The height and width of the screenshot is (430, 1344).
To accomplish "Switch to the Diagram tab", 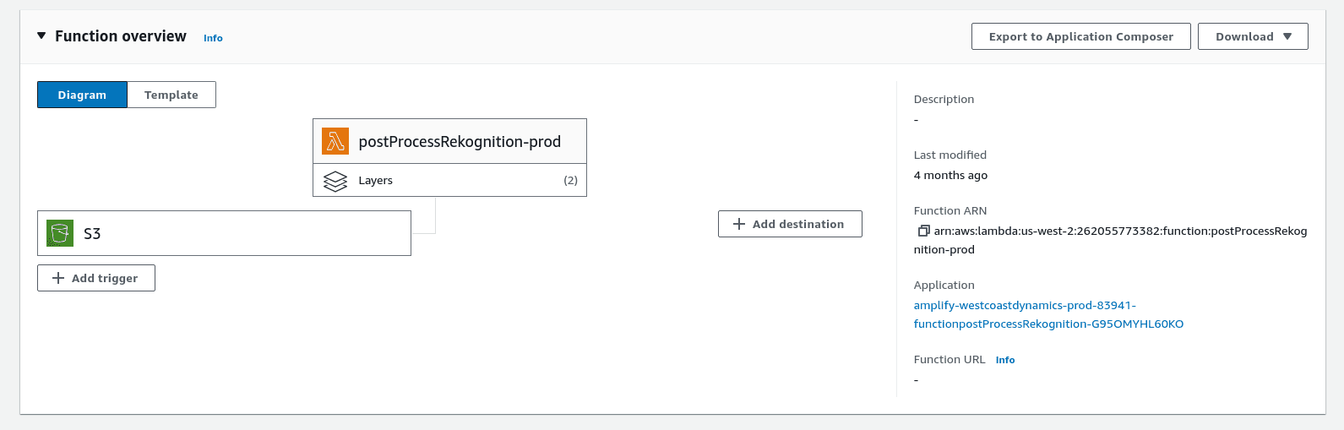I will tap(82, 95).
